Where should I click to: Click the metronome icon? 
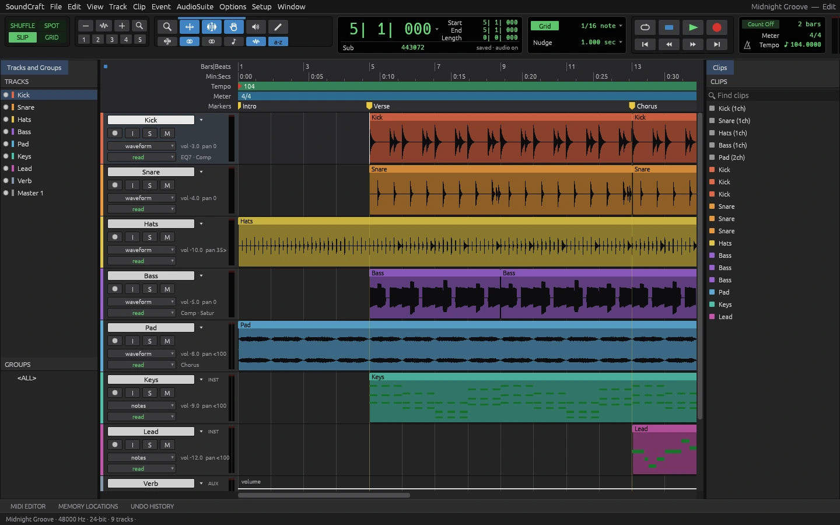(x=747, y=45)
